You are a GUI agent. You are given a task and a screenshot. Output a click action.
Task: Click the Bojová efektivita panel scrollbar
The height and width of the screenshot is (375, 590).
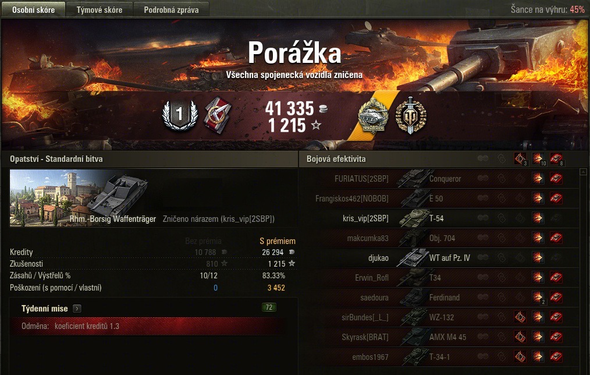[584, 271]
